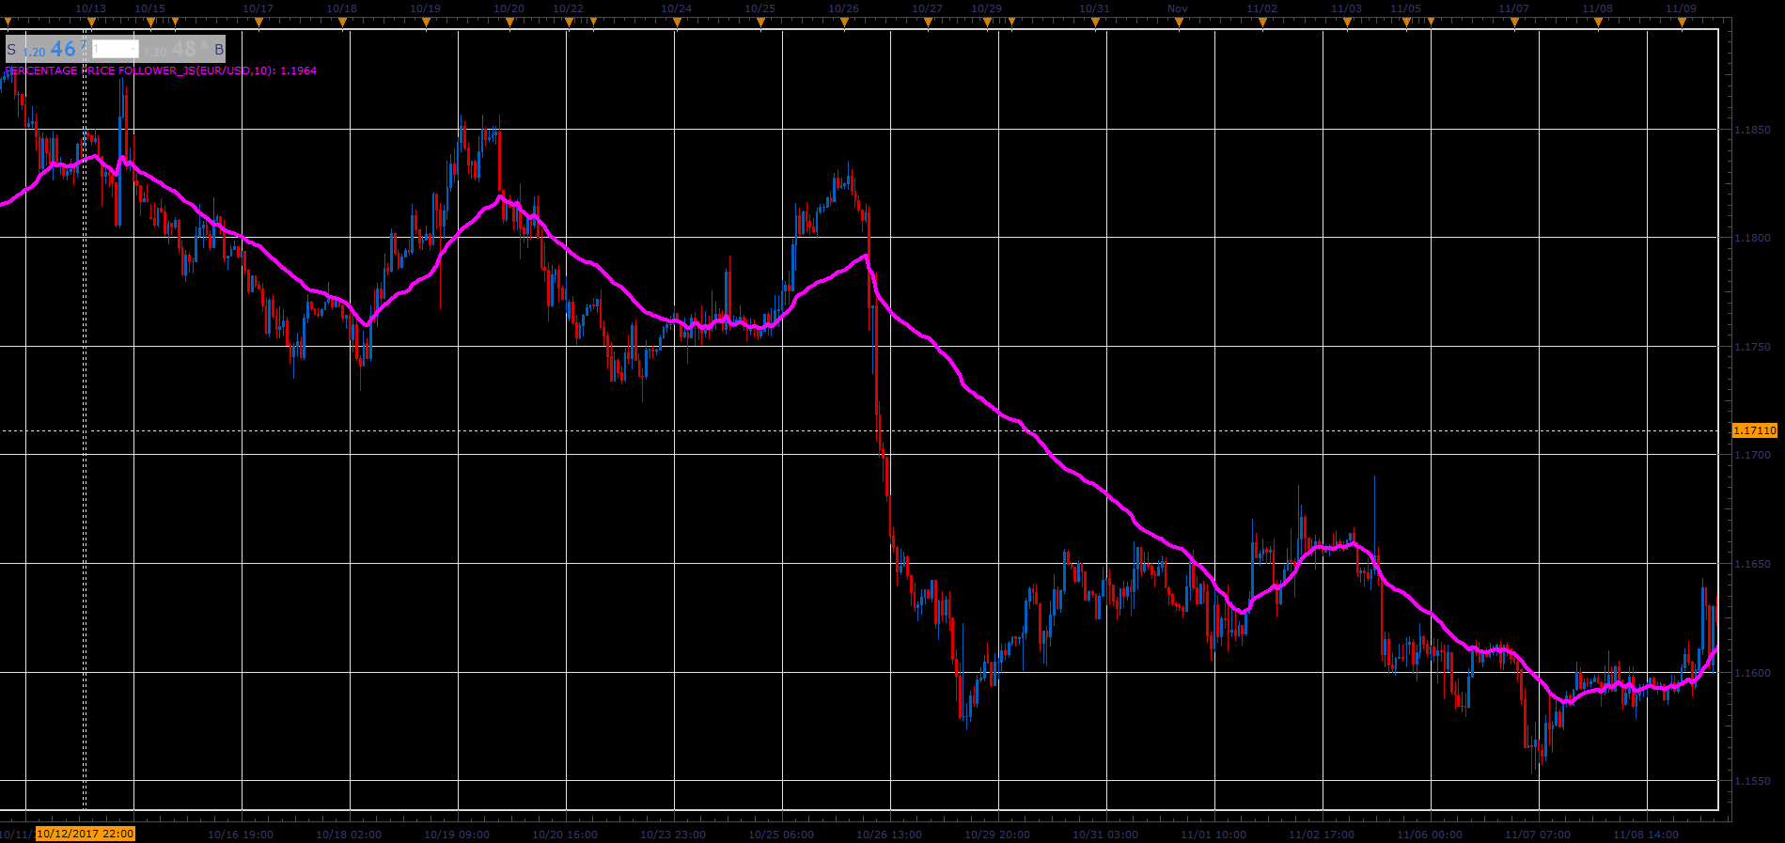Click the 10/16 19:00 time axis label
Viewport: 1785px width, 843px height.
click(x=241, y=835)
